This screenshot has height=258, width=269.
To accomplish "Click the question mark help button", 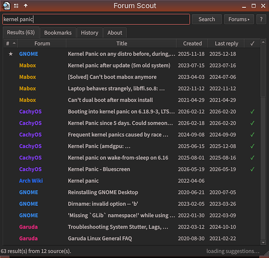I will click(261, 19).
